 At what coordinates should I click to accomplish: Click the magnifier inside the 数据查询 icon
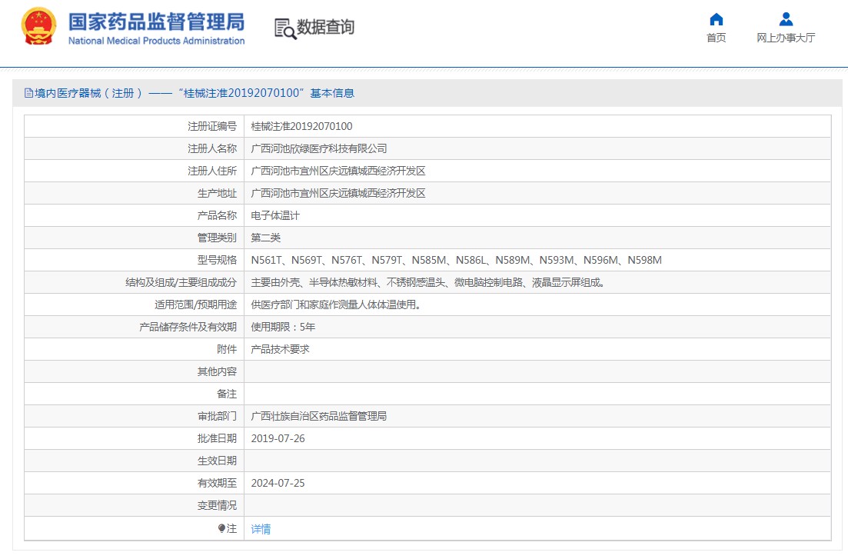click(289, 32)
